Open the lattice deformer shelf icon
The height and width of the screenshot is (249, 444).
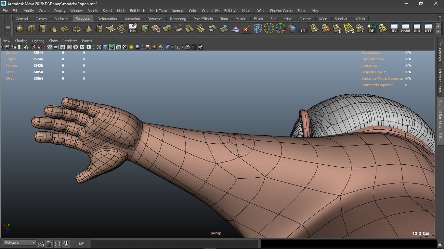(258, 29)
